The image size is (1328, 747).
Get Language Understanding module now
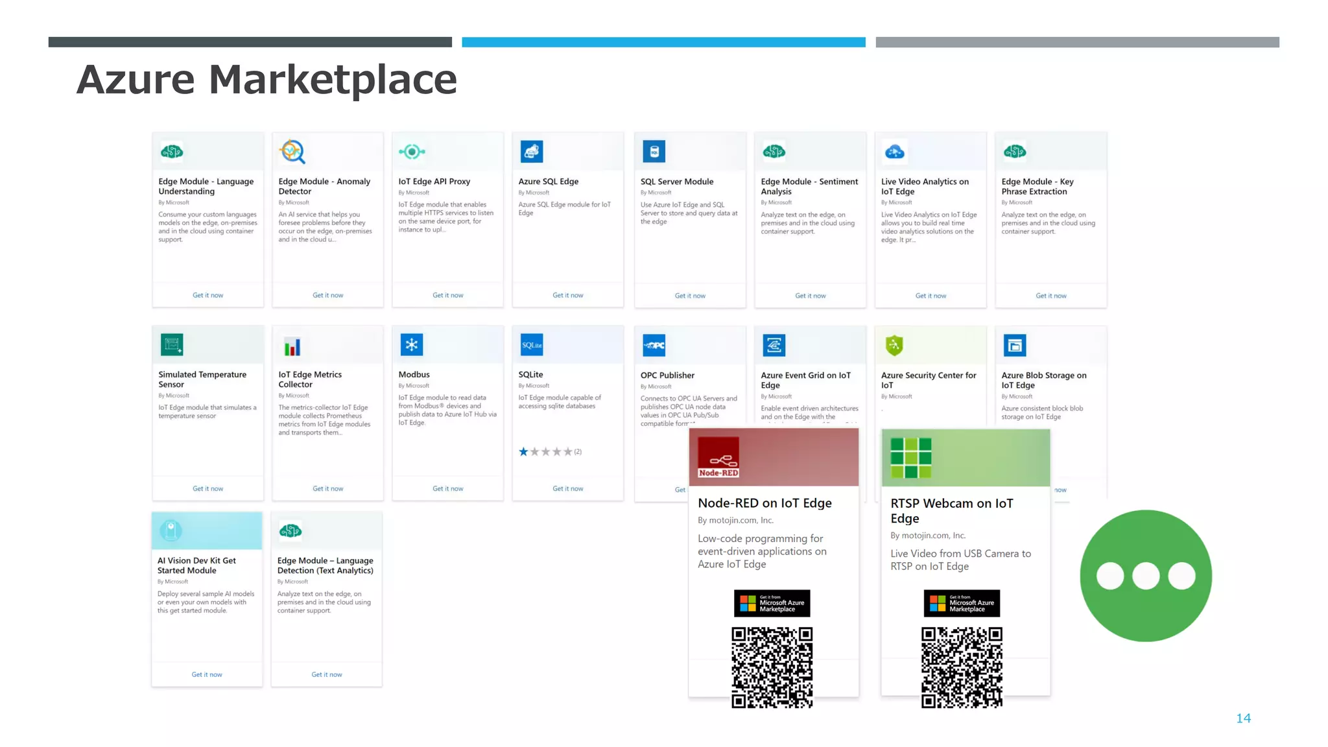coord(207,295)
